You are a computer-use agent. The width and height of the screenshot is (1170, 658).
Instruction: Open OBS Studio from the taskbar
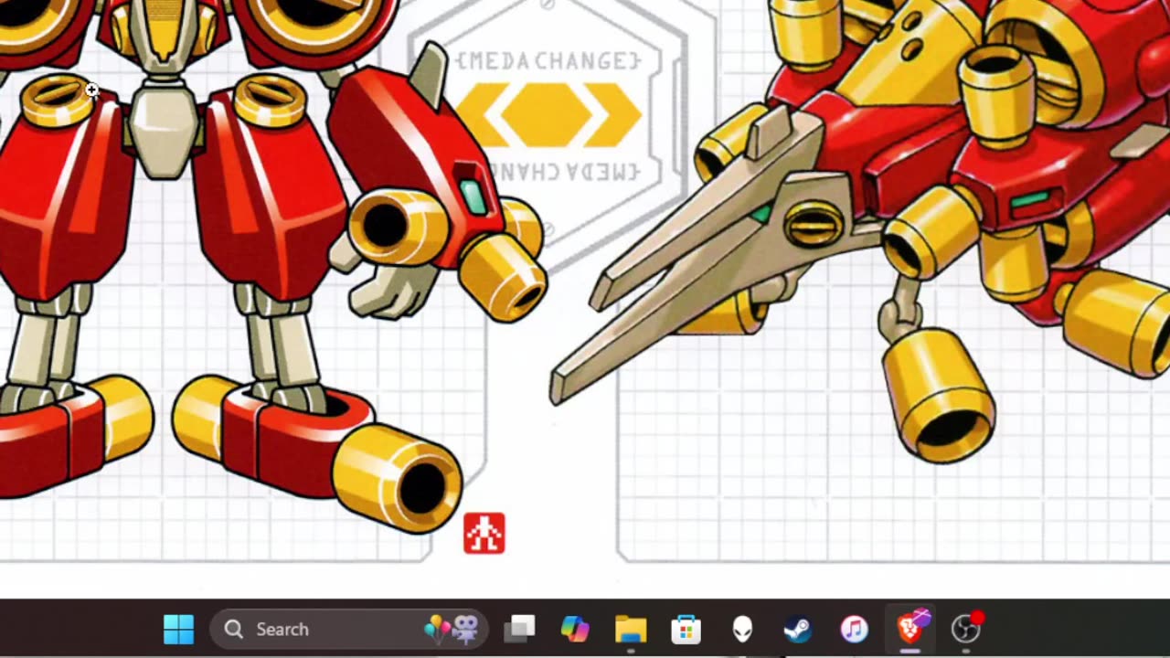pyautogui.click(x=966, y=628)
